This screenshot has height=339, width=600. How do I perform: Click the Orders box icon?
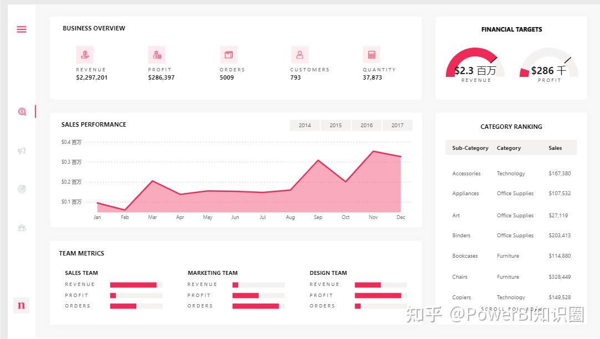pos(229,54)
